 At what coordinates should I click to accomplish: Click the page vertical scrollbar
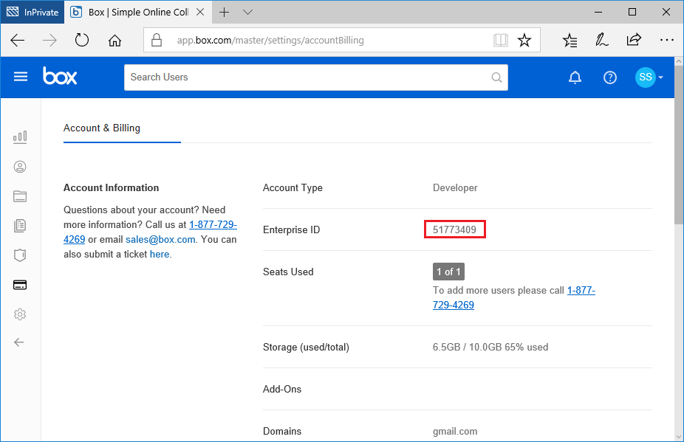(x=679, y=249)
